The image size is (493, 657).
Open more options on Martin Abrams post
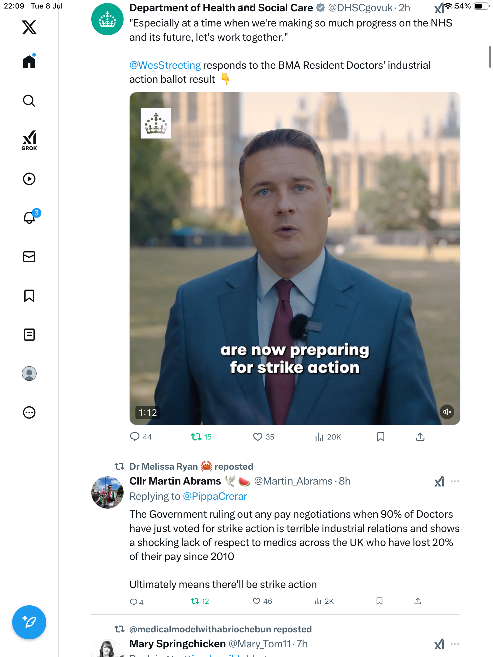(x=455, y=481)
